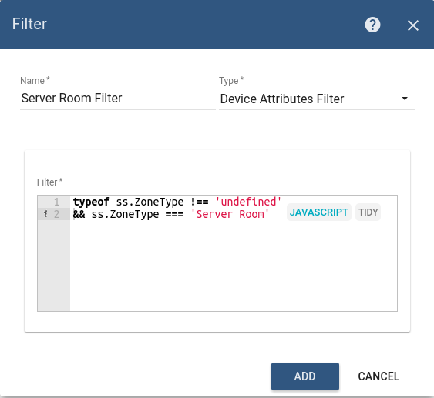Click the typeof keyword in editor
The width and height of the screenshot is (434, 398).
pos(91,202)
